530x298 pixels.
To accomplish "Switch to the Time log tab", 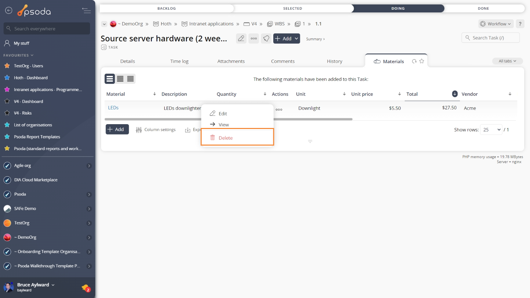I will [x=179, y=61].
